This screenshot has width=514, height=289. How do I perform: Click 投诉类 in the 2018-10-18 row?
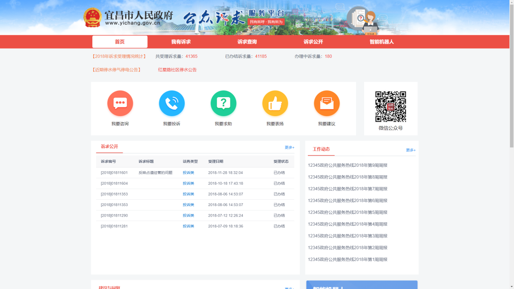point(188,183)
